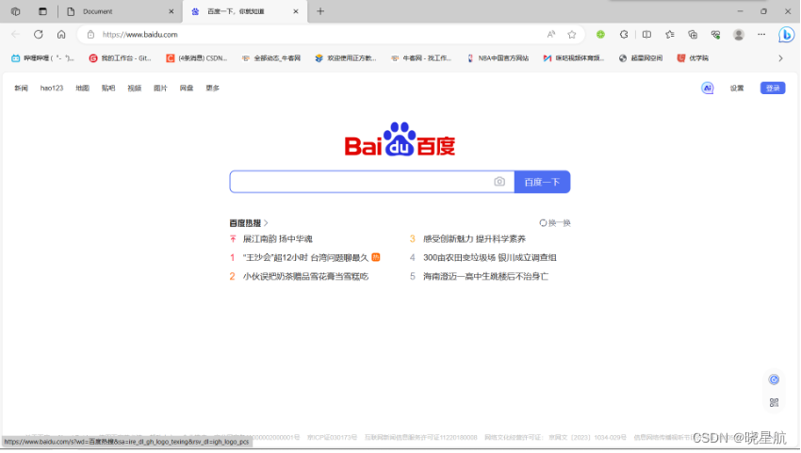801x453 pixels.
Task: Click the 登录 login button
Action: pyautogui.click(x=773, y=88)
